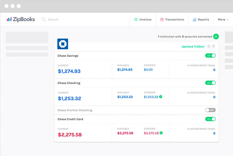Delete institution using trash icon

[214, 46]
